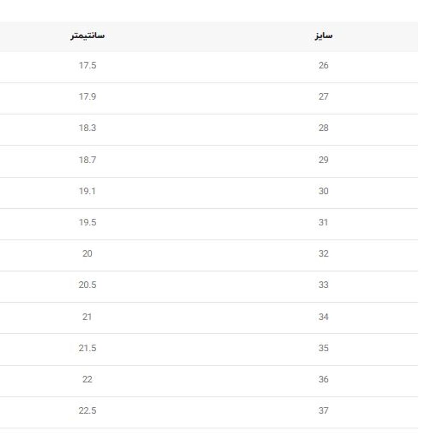The width and height of the screenshot is (434, 434).
Task: Click size 35 in table
Action: [323, 348]
